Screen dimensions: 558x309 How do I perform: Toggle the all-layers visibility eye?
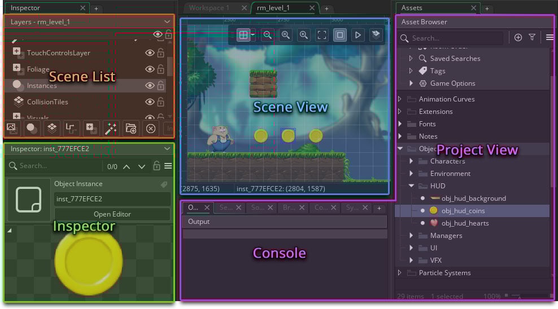158,34
